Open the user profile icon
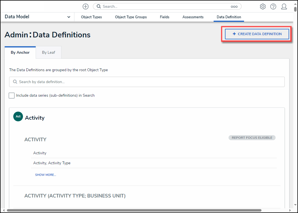The image size is (298, 213). point(284,7)
